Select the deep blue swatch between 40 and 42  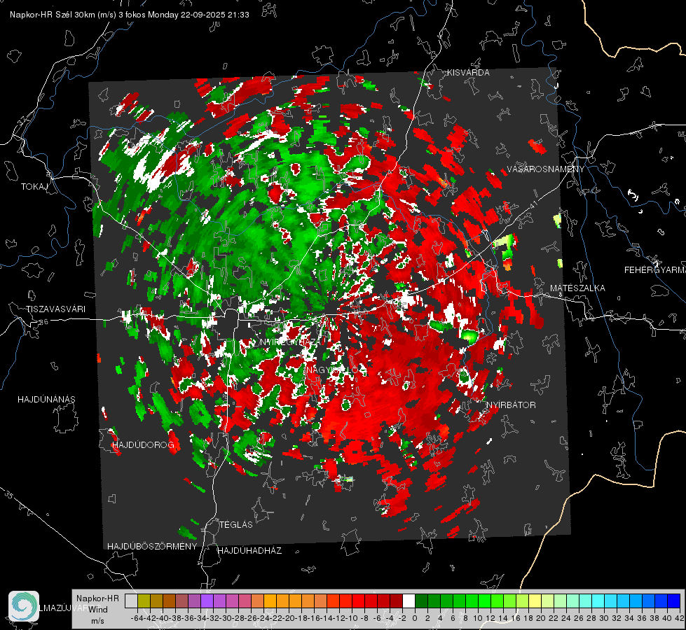(674, 601)
